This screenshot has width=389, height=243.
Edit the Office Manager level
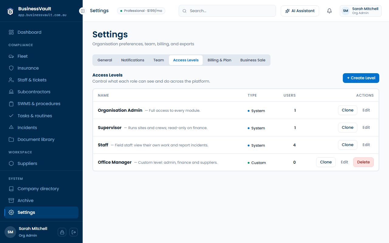click(344, 162)
